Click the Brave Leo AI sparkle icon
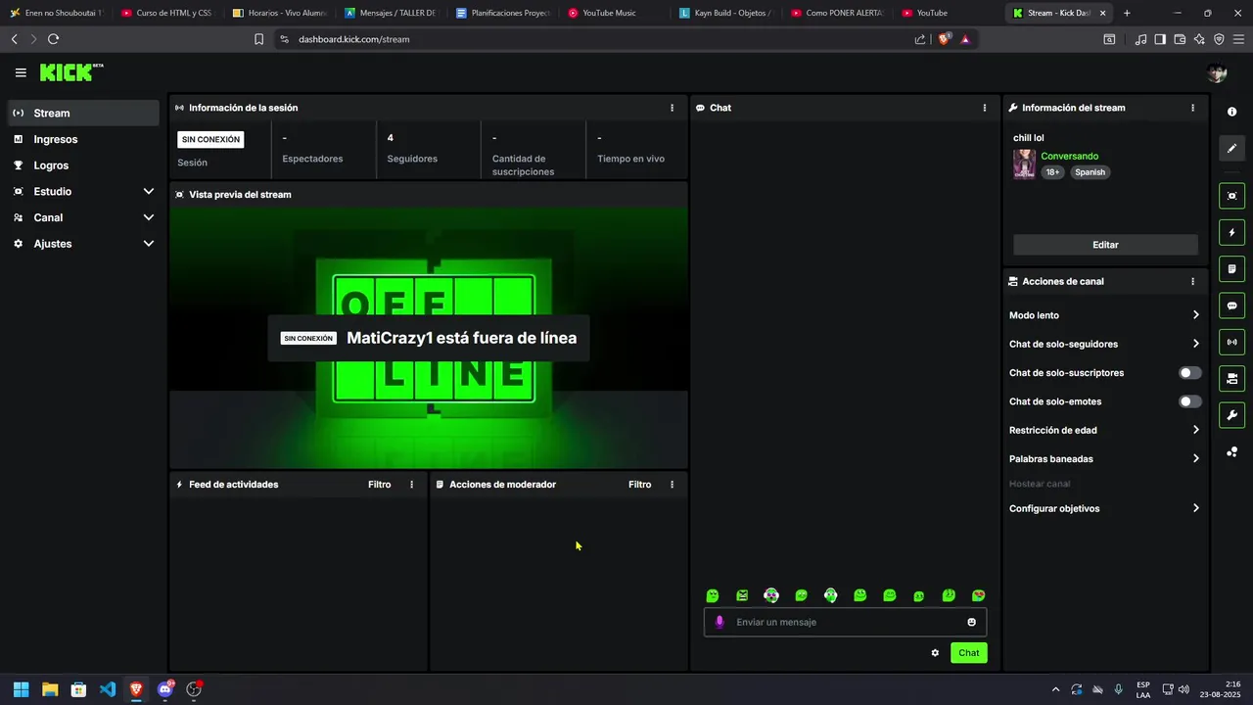The image size is (1253, 705). [x=1199, y=39]
